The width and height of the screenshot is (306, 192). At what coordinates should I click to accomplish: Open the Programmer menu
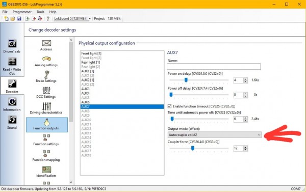[x=22, y=12]
